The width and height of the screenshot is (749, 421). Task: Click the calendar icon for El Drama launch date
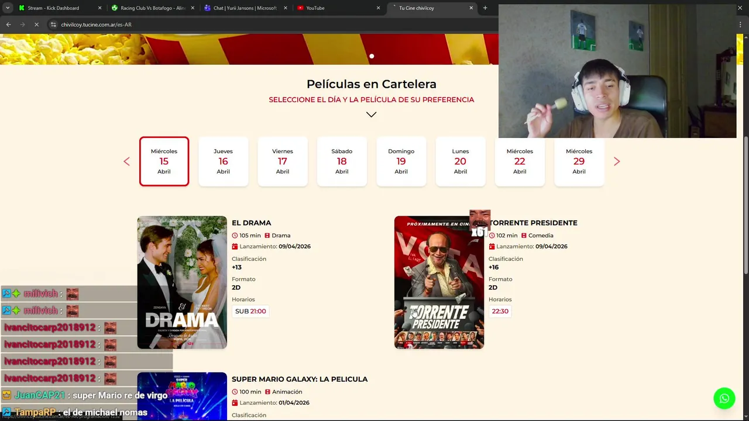(235, 247)
